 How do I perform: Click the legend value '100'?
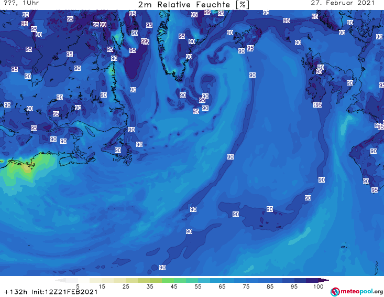319,287
